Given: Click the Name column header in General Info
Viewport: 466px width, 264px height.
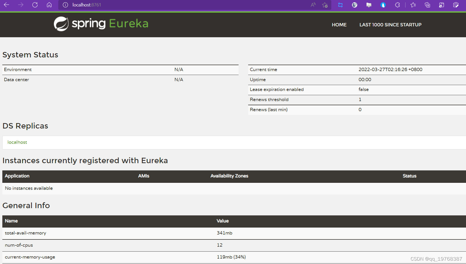Looking at the screenshot, I should tap(11, 221).
